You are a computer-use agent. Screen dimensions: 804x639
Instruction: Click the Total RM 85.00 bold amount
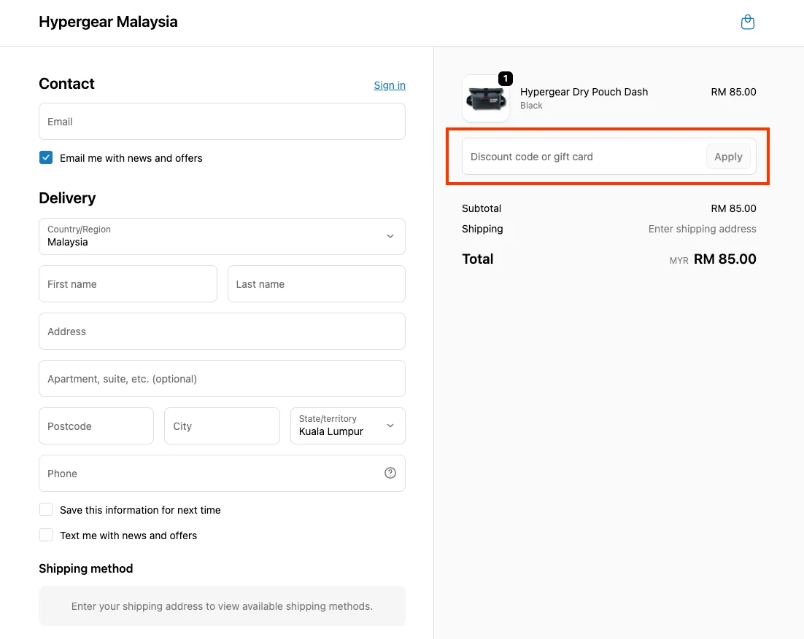[724, 259]
